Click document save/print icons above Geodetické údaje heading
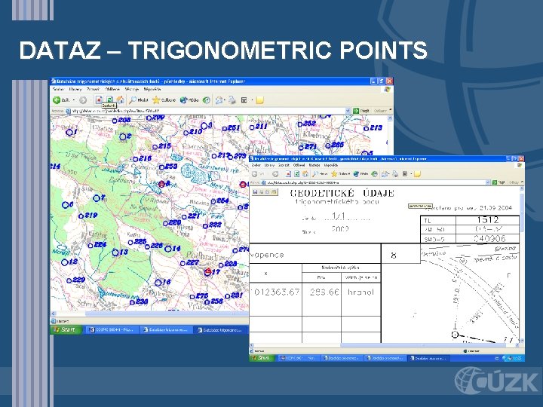The height and width of the screenshot is (407, 543). pos(265,191)
